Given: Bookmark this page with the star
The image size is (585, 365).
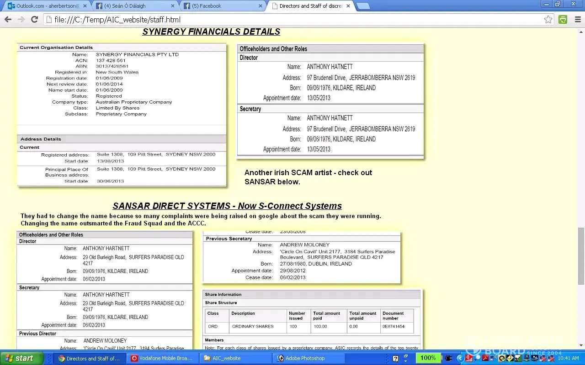Looking at the screenshot, I should [x=548, y=20].
